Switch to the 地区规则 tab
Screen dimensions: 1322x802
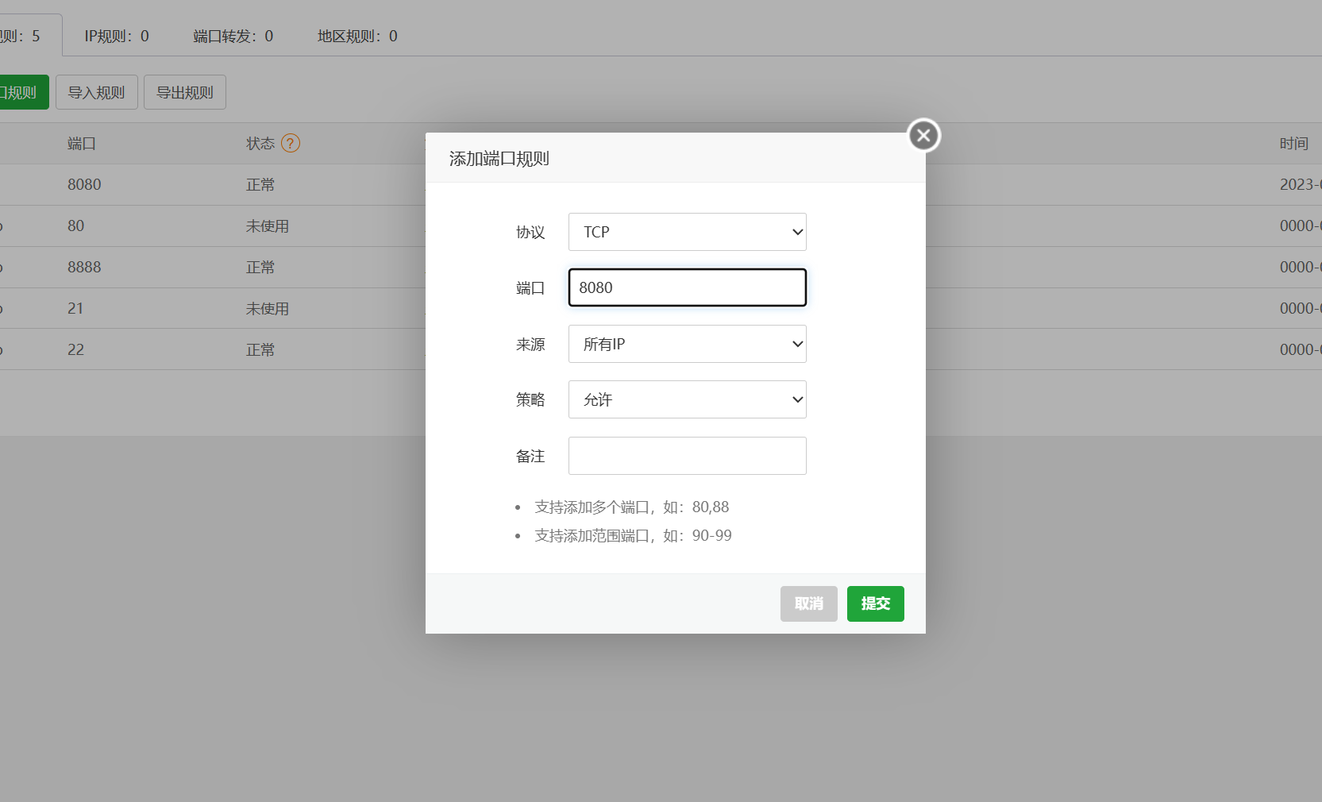[357, 36]
